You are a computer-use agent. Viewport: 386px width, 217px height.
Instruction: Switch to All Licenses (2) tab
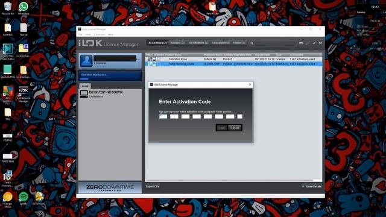[x=157, y=43]
